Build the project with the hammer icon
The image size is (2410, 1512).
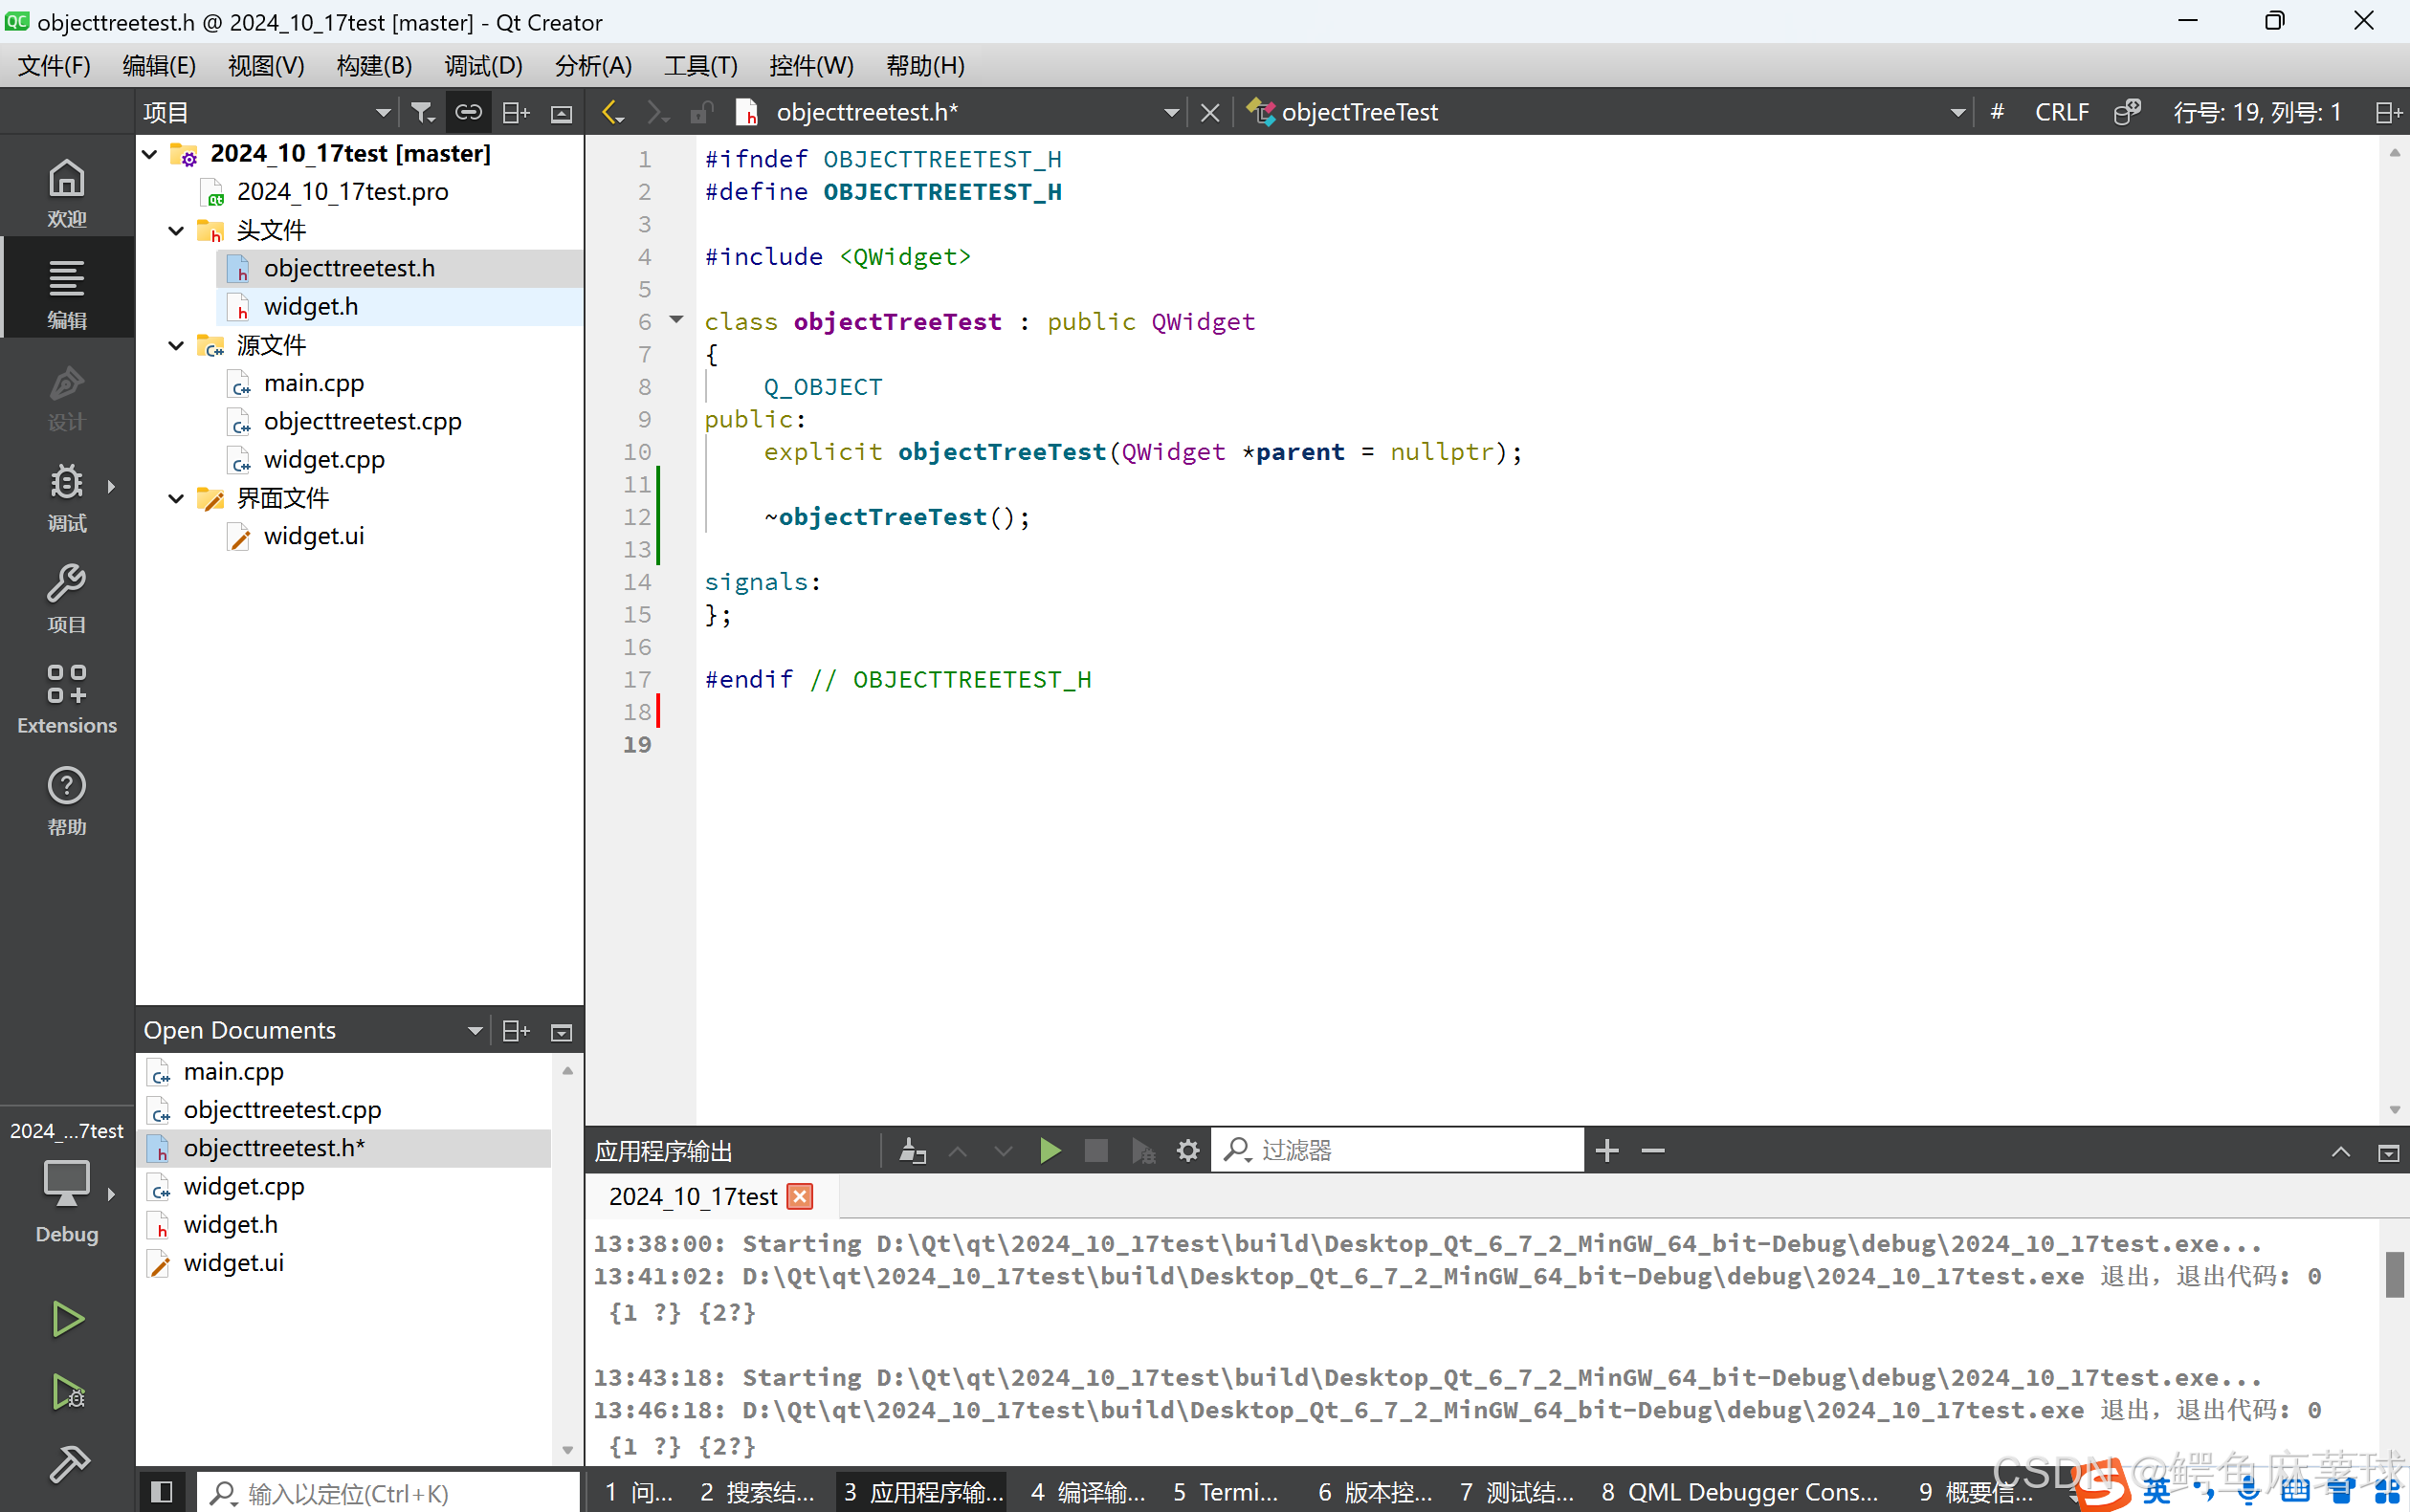pyautogui.click(x=67, y=1464)
